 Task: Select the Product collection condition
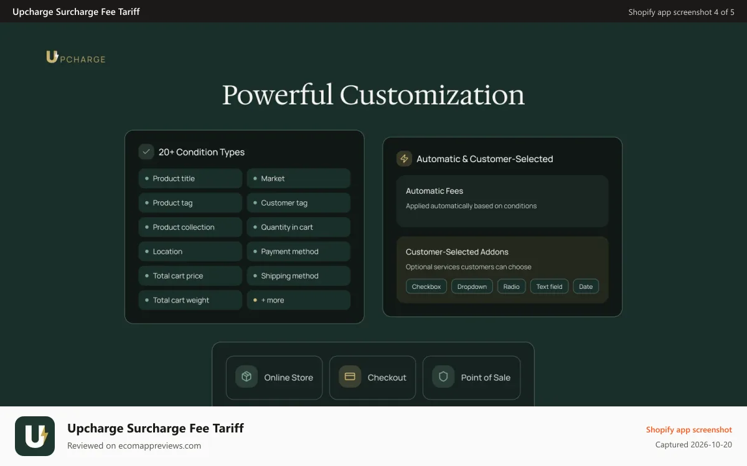[190, 227]
